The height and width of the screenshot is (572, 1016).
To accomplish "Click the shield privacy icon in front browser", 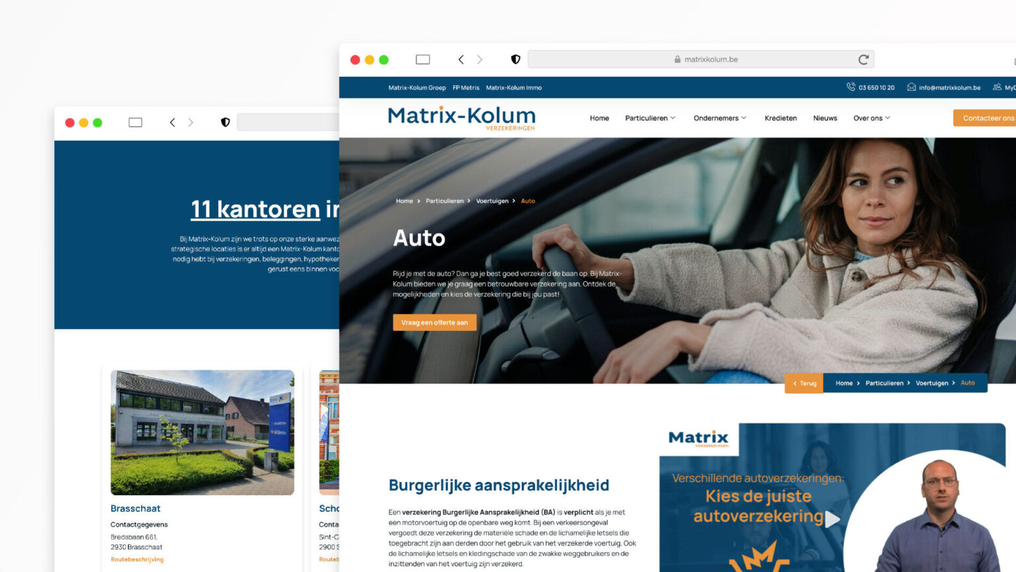I will (x=515, y=60).
